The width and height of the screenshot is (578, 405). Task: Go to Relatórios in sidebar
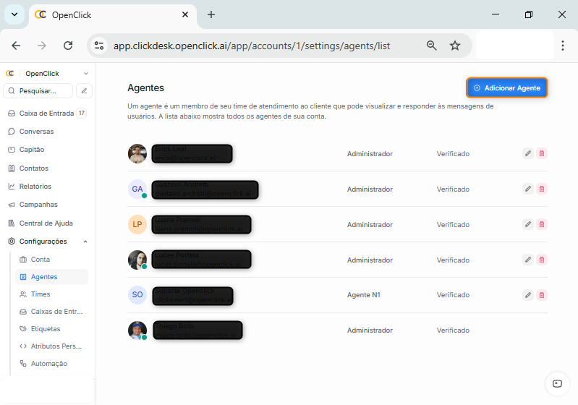pos(35,187)
